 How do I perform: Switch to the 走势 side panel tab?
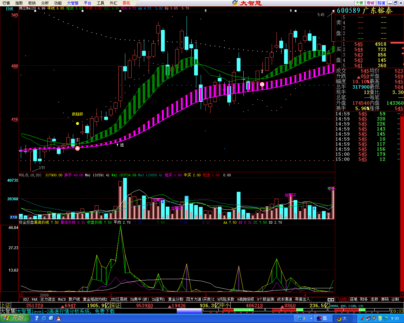[374, 299]
